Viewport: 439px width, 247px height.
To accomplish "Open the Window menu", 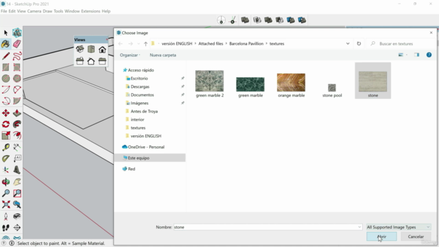I will tap(72, 11).
